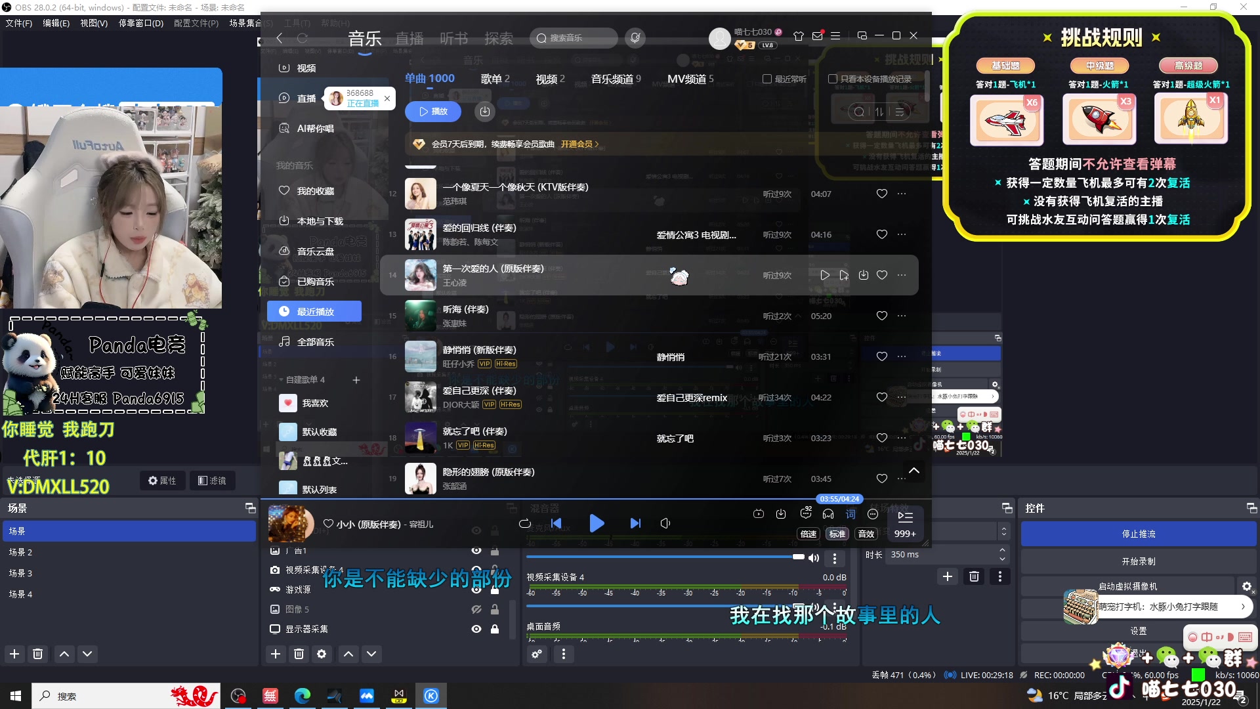This screenshot has width=1260, height=709.
Task: Select 标准 quality button
Action: (x=837, y=534)
